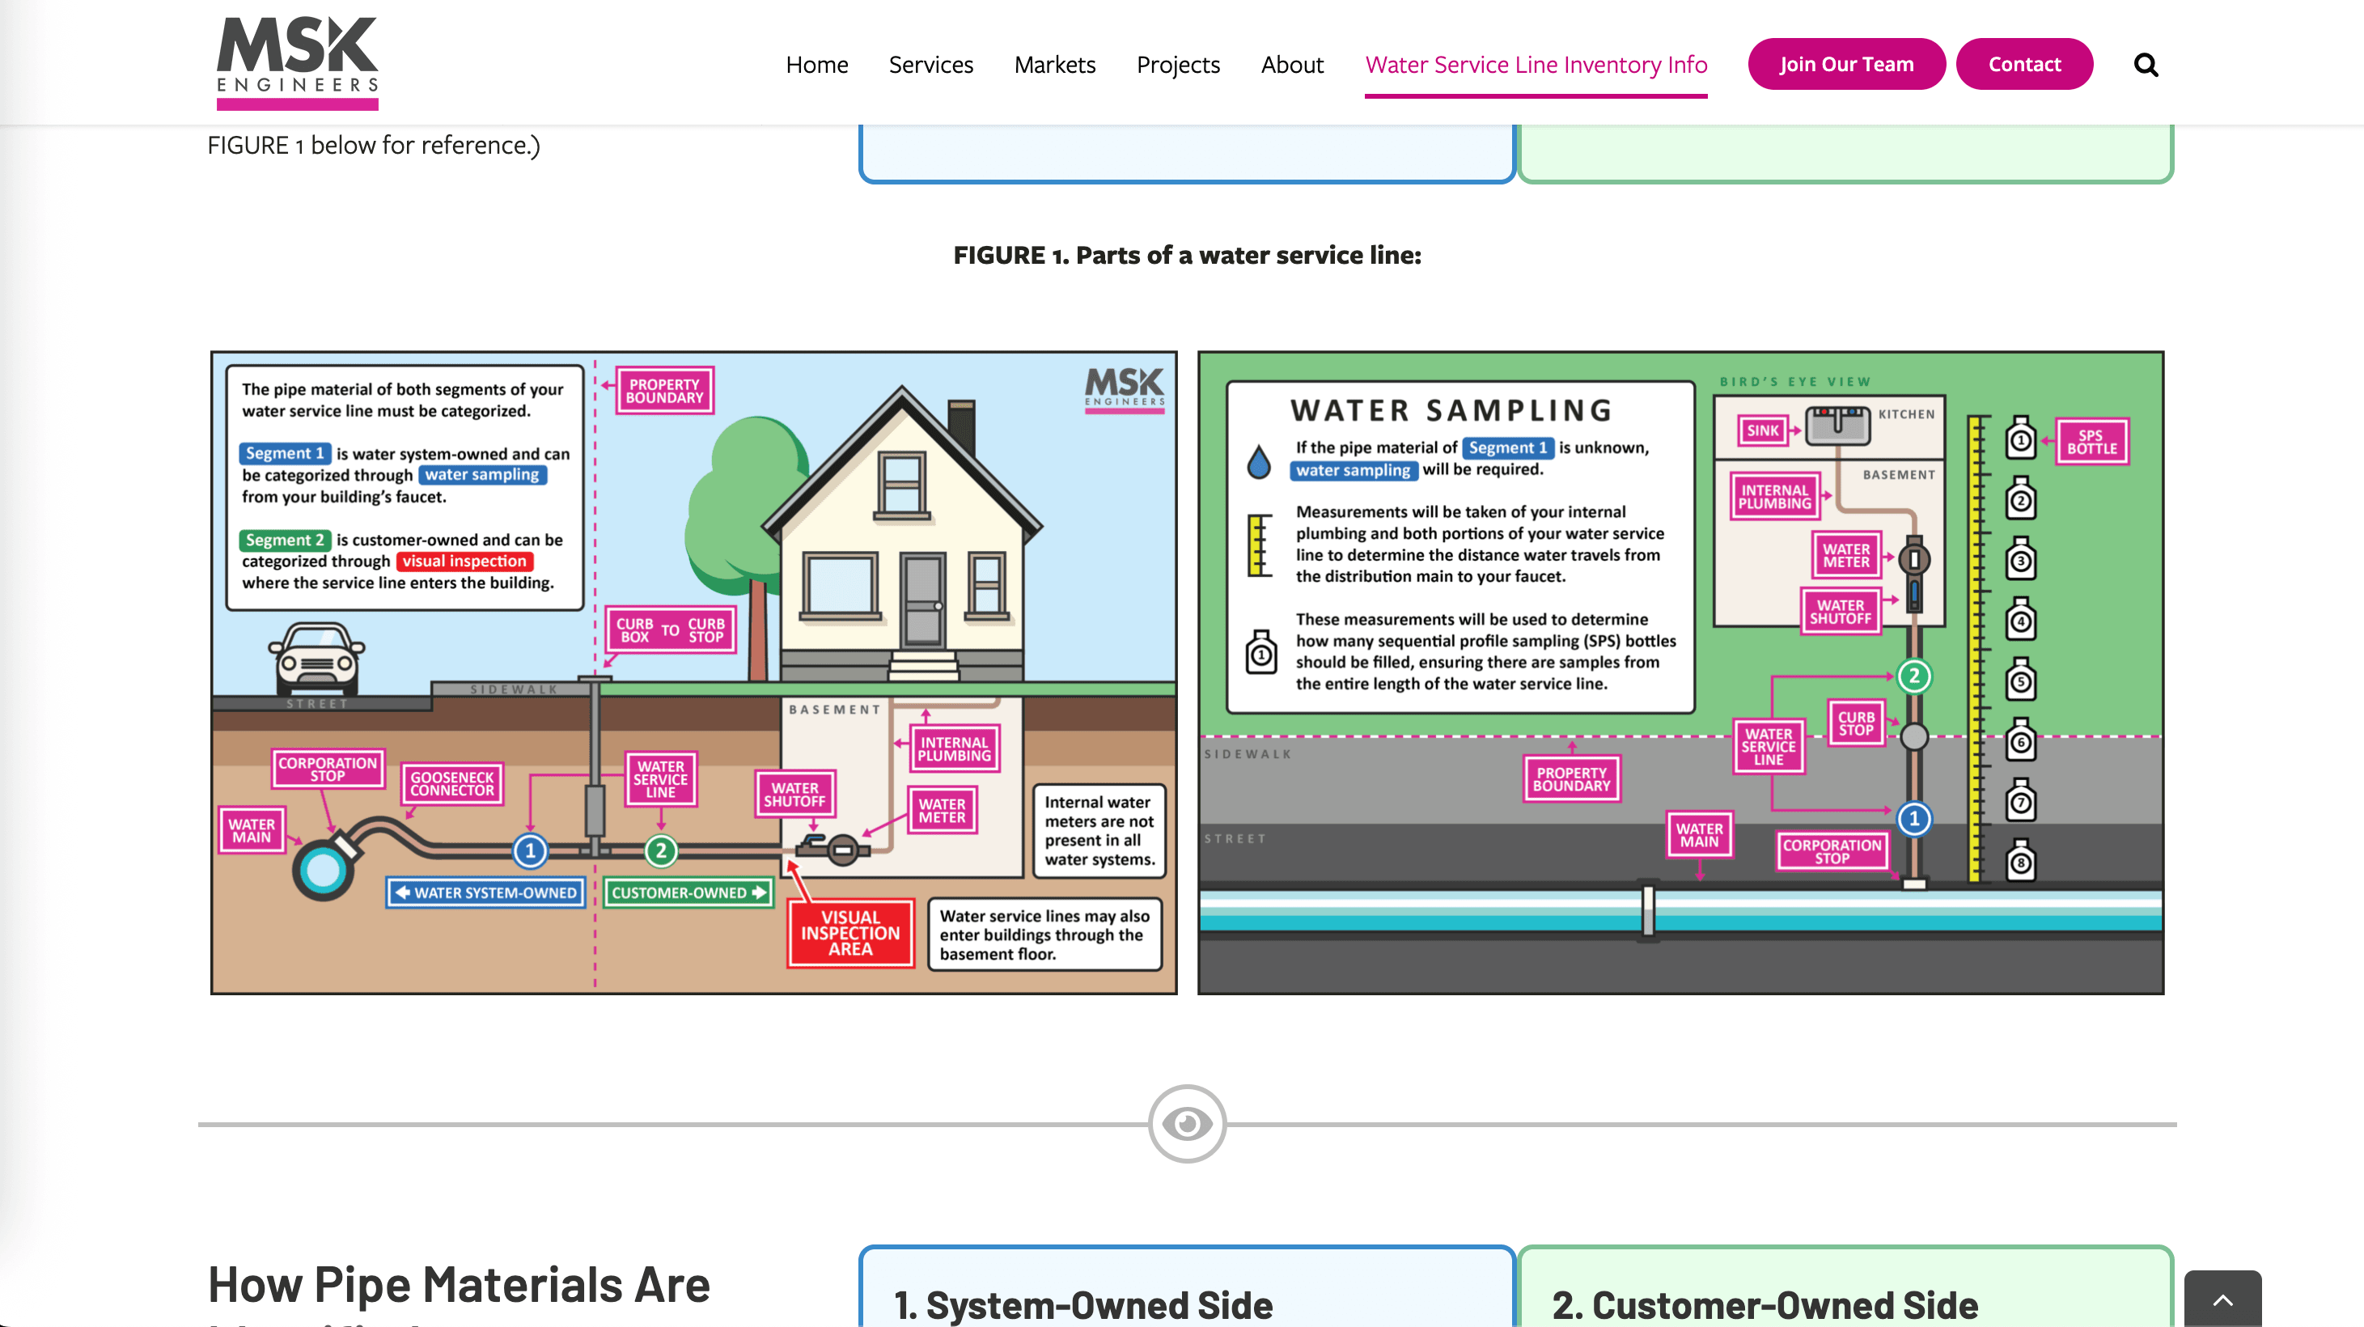Click the left water service line diagram
Screen dimensions: 2364x1327
pos(693,670)
